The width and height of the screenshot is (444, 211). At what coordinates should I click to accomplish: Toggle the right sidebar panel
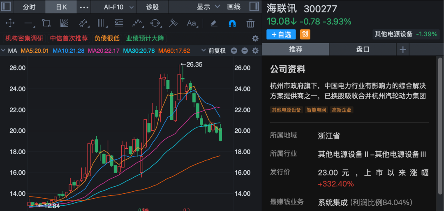(254, 7)
